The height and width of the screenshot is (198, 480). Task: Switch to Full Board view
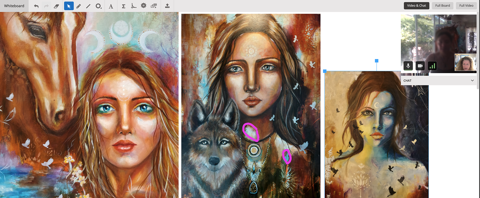(x=442, y=5)
